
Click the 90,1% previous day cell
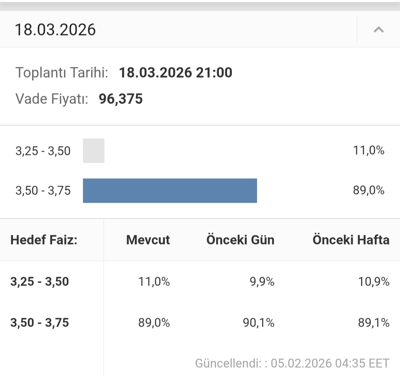(x=259, y=323)
